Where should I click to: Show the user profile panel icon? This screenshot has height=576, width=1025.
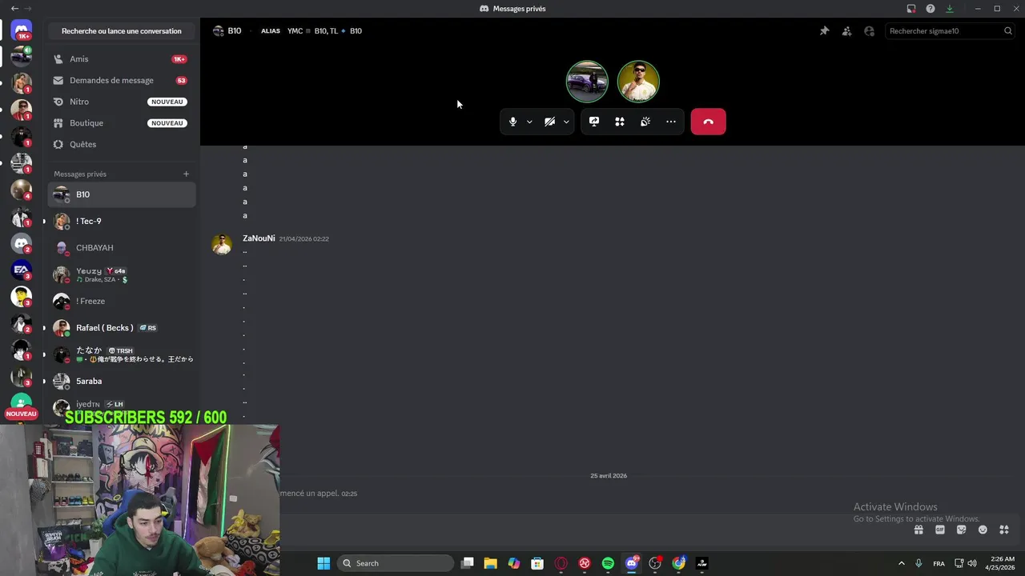pos(869,31)
